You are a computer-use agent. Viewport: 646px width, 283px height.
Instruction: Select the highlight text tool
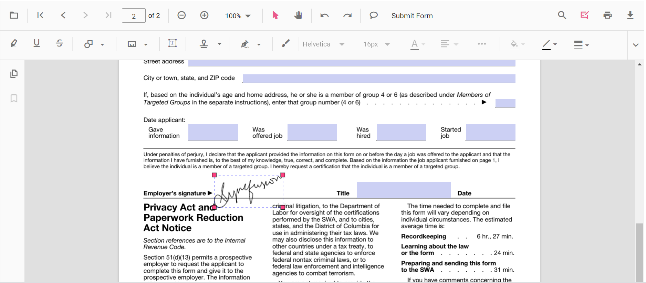14,44
